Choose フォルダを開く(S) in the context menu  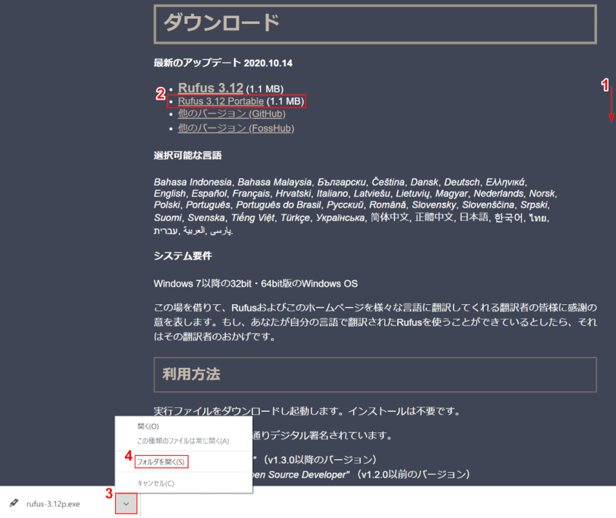click(x=161, y=462)
